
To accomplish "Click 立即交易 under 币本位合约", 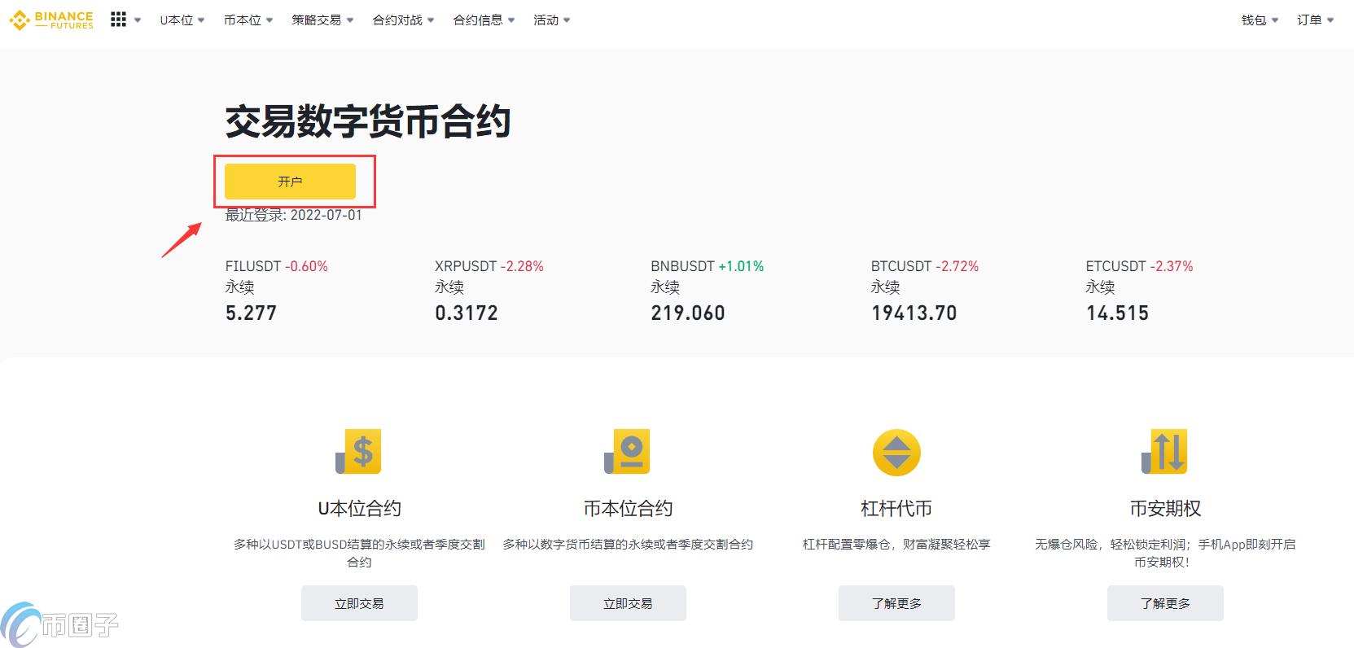I will (x=628, y=603).
